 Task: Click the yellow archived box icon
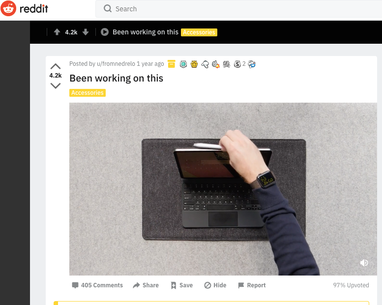point(172,64)
